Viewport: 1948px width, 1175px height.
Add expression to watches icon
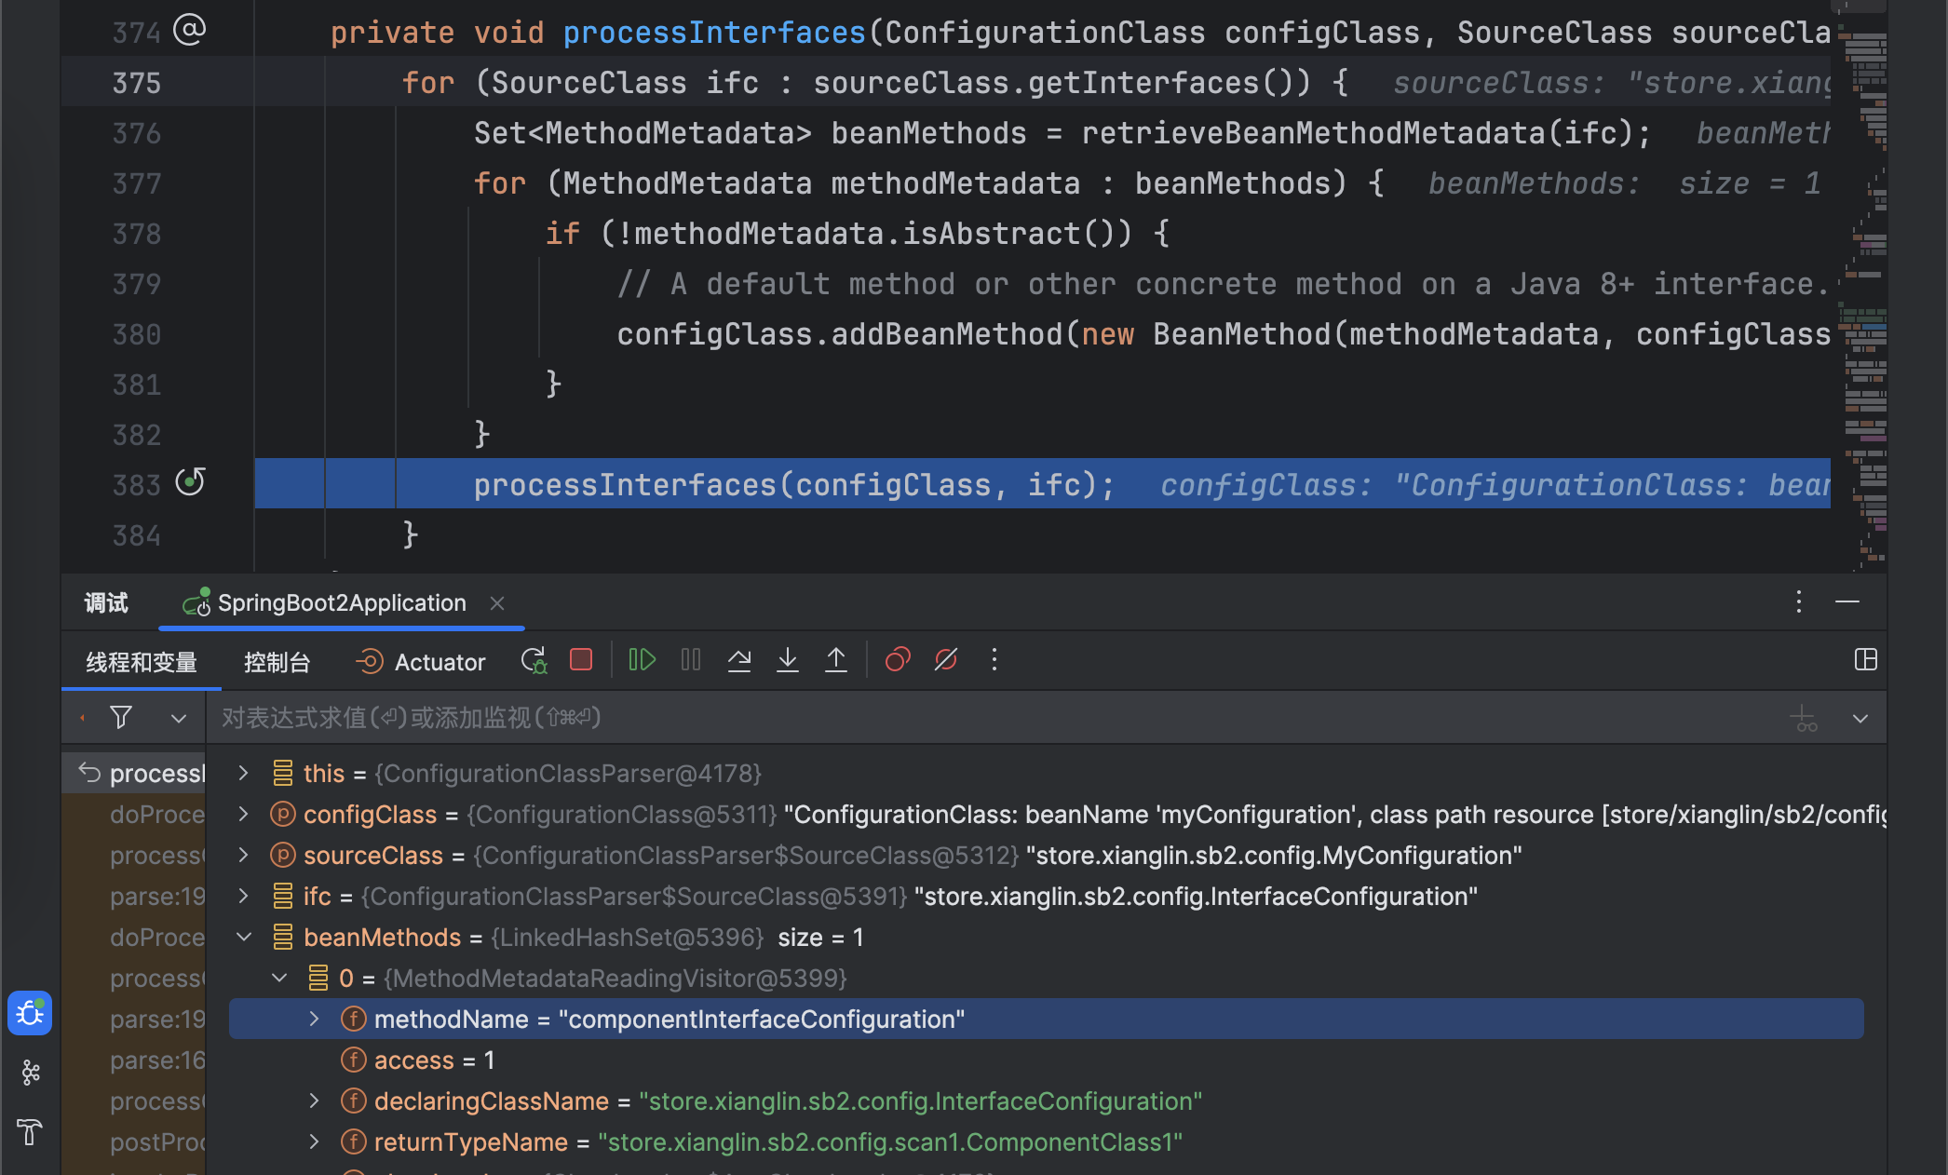[x=1804, y=718]
